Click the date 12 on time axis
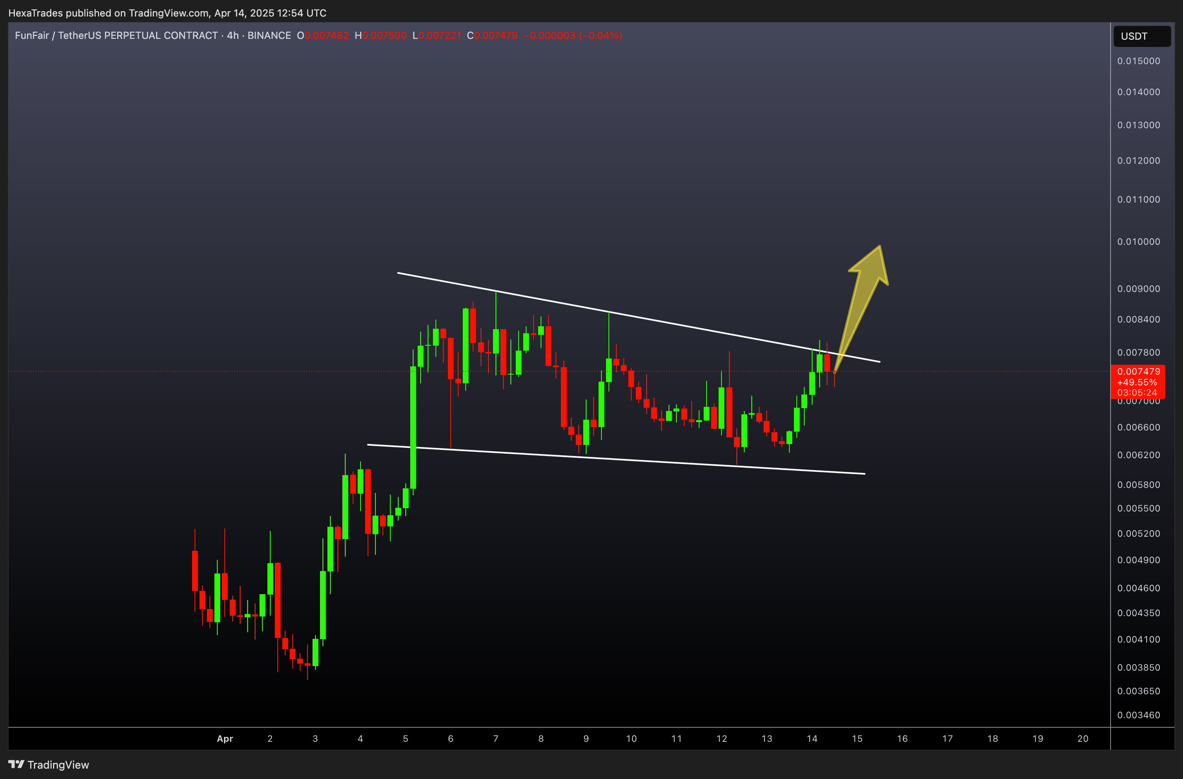 pos(722,739)
